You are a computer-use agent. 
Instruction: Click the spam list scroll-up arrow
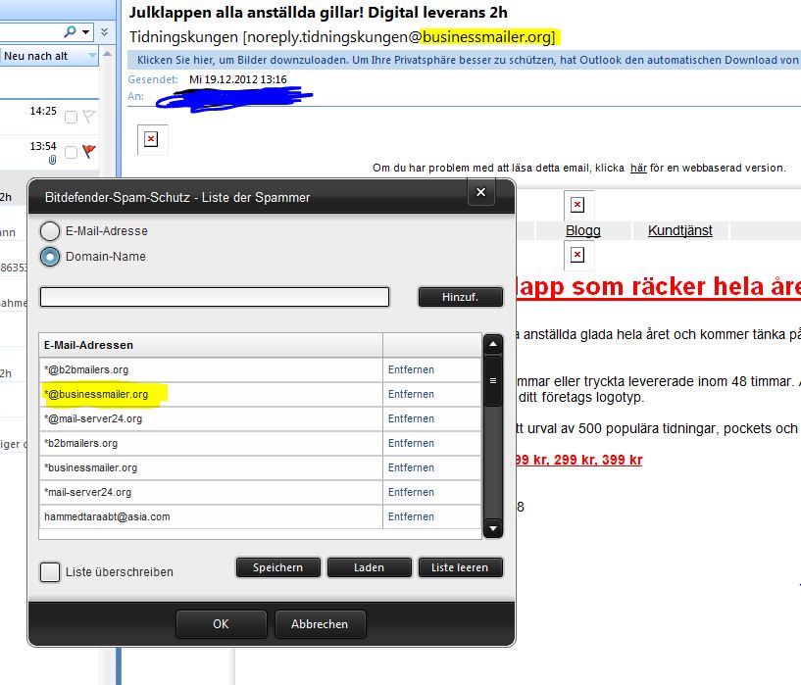click(x=493, y=344)
